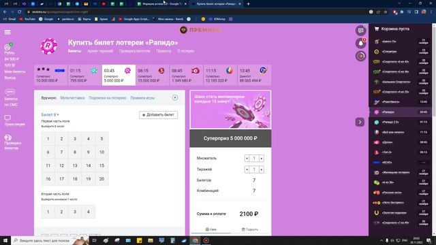Open Архив тиражей tab
Image resolution: width=436 pixels, height=245 pixels.
[x=100, y=51]
